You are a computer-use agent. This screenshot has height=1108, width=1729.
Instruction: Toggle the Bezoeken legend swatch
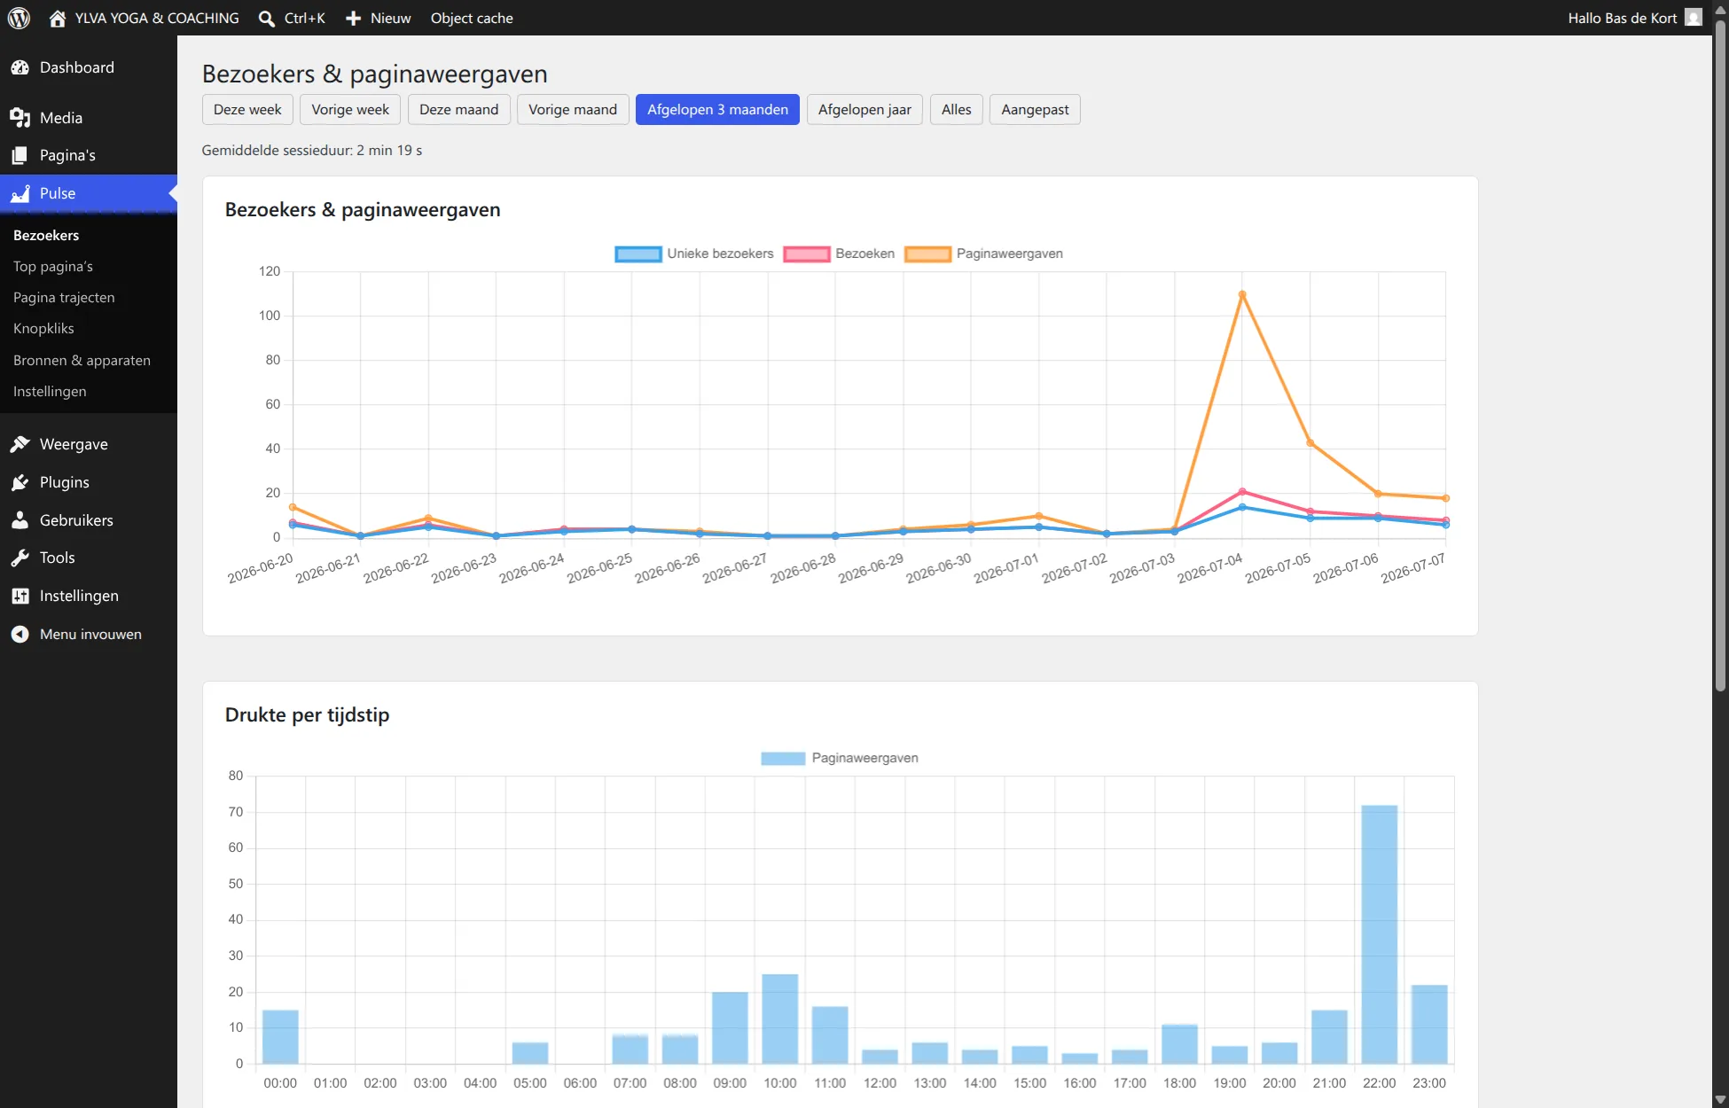click(x=807, y=254)
